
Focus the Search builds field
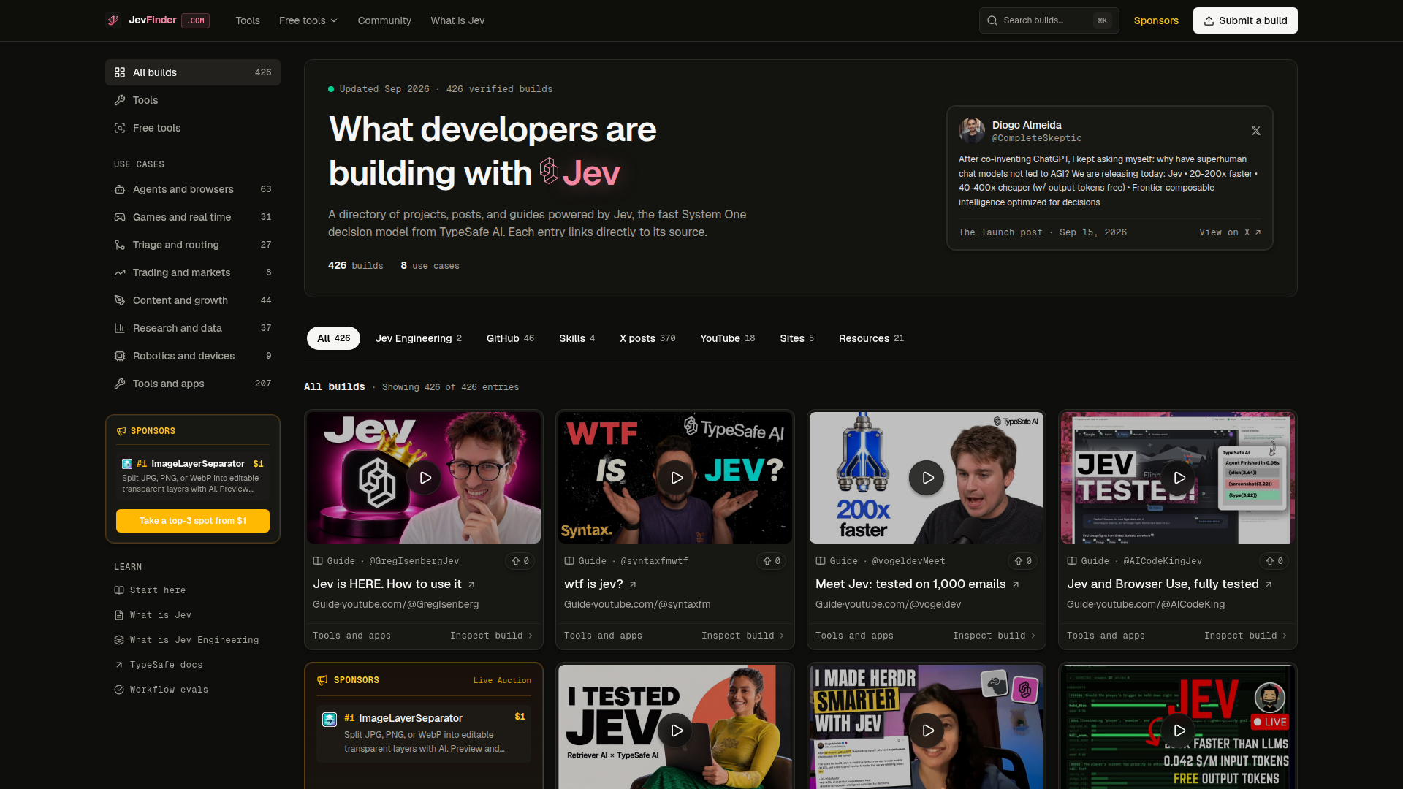click(x=1049, y=20)
